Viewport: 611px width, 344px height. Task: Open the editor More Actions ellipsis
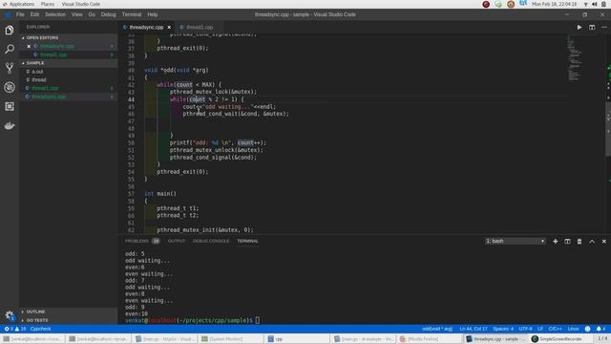(x=604, y=28)
